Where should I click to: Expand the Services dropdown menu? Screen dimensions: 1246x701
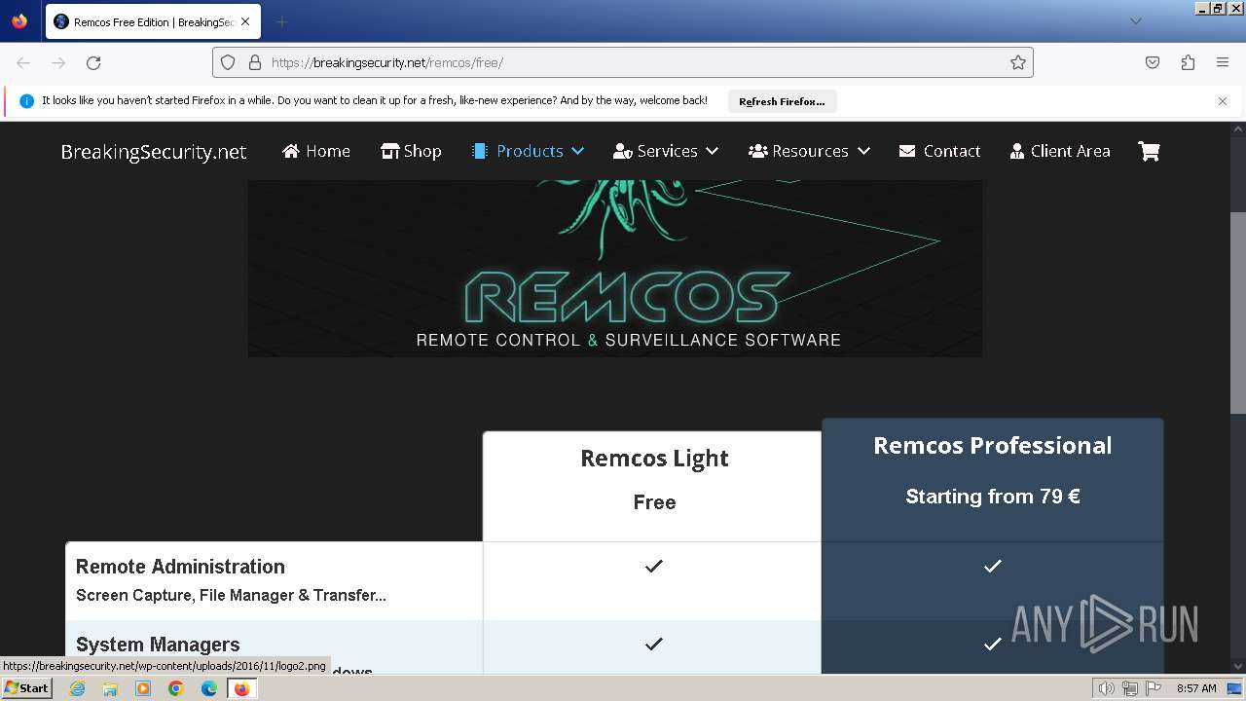[x=666, y=151]
